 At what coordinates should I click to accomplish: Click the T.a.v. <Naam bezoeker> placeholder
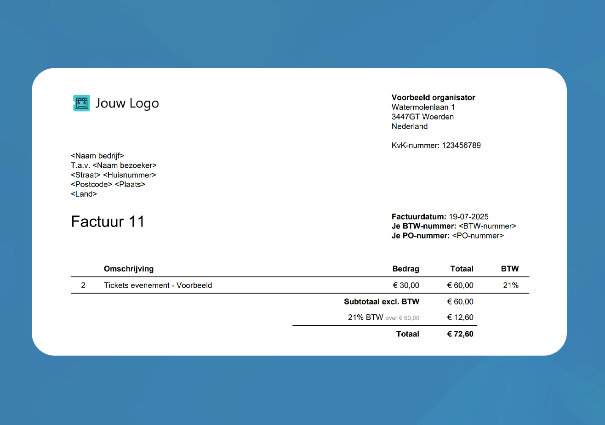[x=114, y=165]
